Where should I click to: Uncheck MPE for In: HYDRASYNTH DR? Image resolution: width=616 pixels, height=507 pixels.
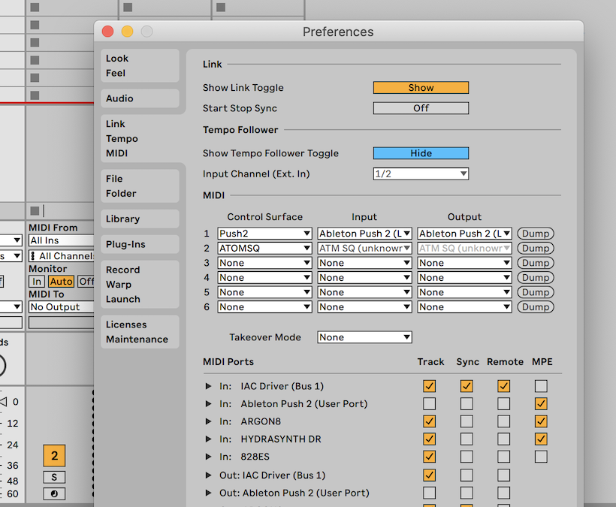(541, 439)
